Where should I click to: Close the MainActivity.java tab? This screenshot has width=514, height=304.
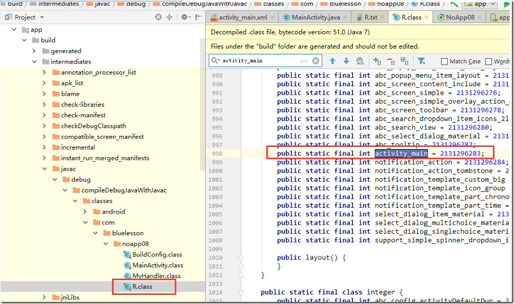[x=345, y=17]
